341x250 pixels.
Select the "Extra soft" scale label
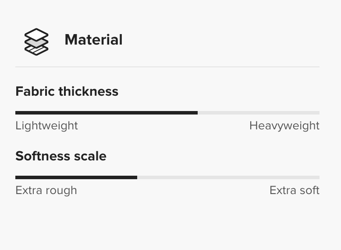(294, 191)
